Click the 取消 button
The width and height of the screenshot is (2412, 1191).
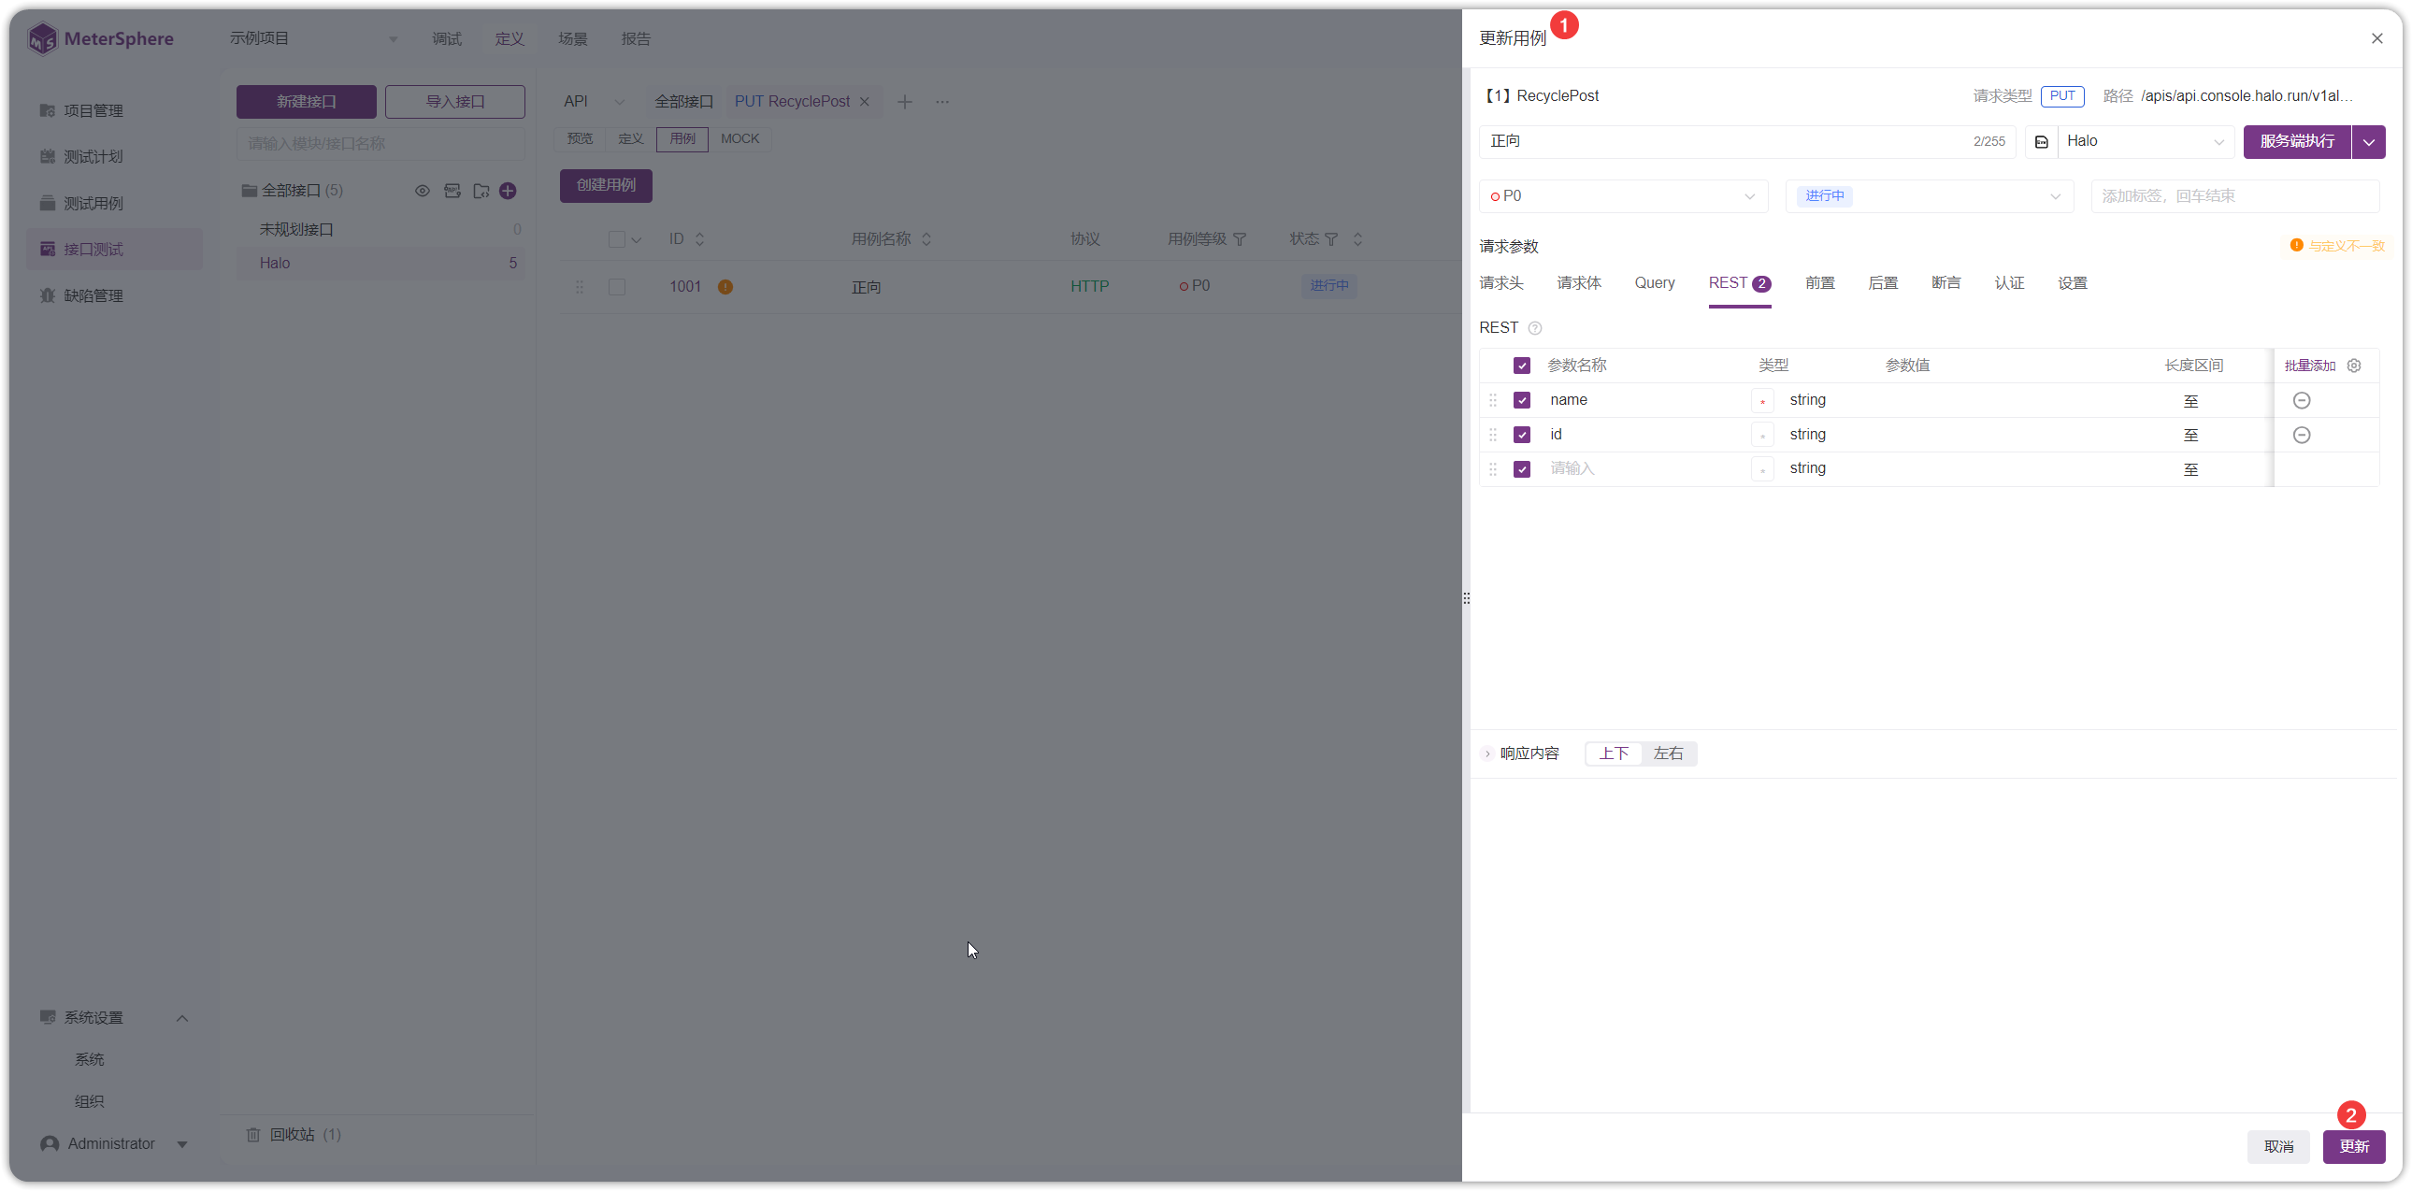click(2278, 1146)
